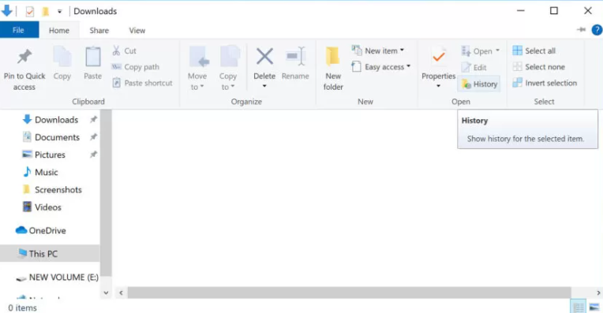Image resolution: width=603 pixels, height=313 pixels.
Task: Click the horizontal scrollbar thumb
Action: coord(349,293)
